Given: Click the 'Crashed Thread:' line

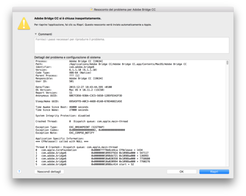Looking at the screenshot, I should [82, 121].
